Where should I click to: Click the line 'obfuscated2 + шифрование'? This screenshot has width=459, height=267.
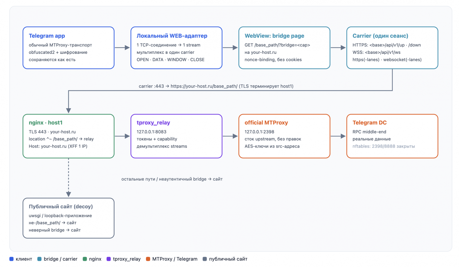[x=58, y=52]
